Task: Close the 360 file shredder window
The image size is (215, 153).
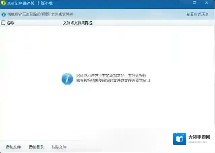Action: (x=206, y=2)
